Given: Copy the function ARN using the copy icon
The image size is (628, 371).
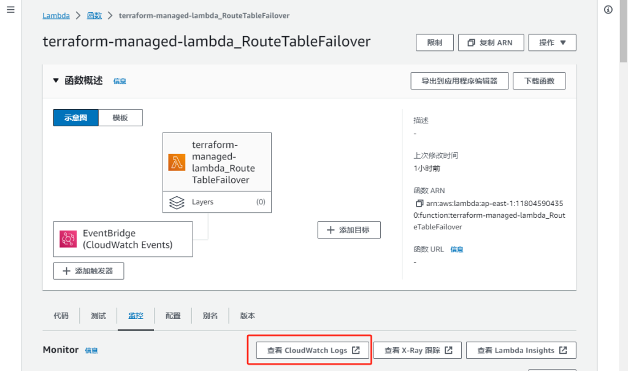Looking at the screenshot, I should 419,204.
